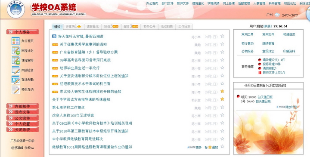Image resolution: width=310 pixels, height=157 pixels.
Task: Show more notices via more更多
Action: pos(194,148)
